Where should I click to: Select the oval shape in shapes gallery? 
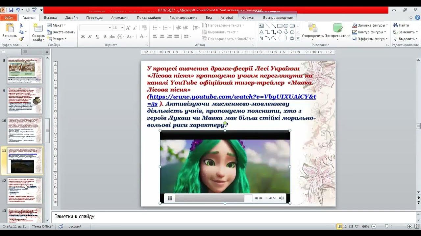286,26
